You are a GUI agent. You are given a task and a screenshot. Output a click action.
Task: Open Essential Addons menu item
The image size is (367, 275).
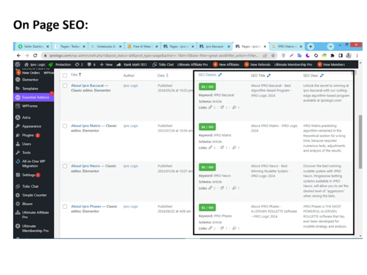(33, 97)
